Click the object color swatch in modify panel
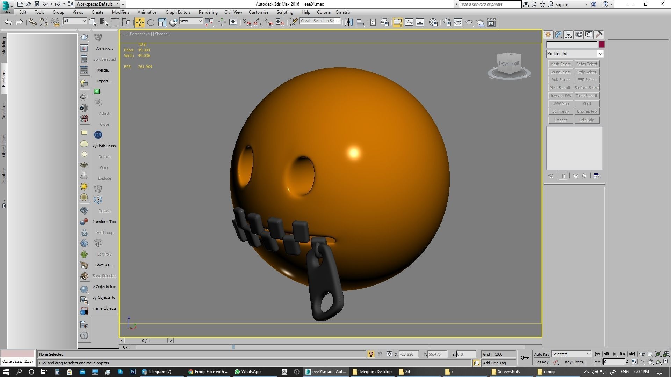 [x=601, y=44]
